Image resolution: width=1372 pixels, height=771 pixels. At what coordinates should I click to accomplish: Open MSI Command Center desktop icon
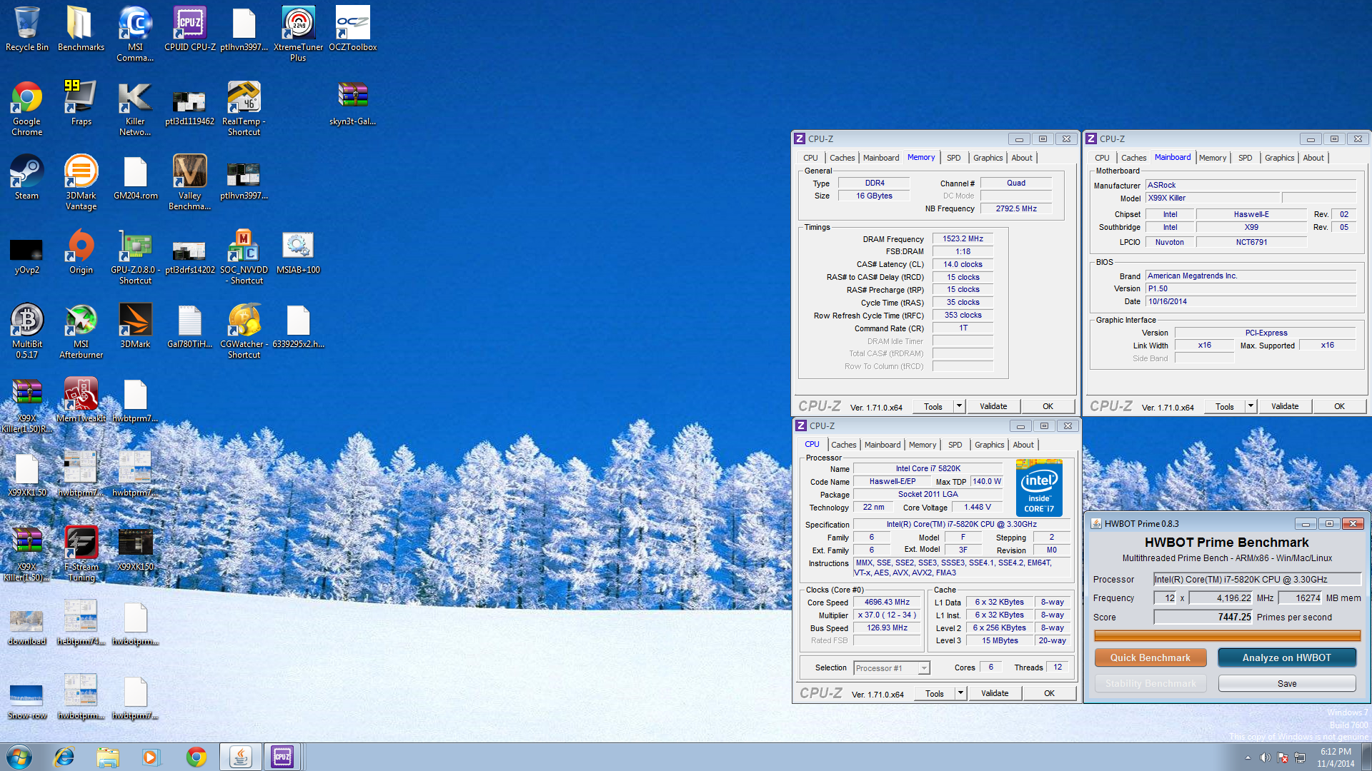[135, 34]
